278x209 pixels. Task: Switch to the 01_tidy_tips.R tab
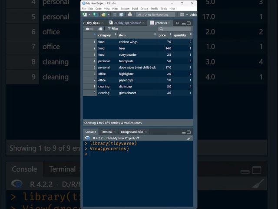[92, 23]
